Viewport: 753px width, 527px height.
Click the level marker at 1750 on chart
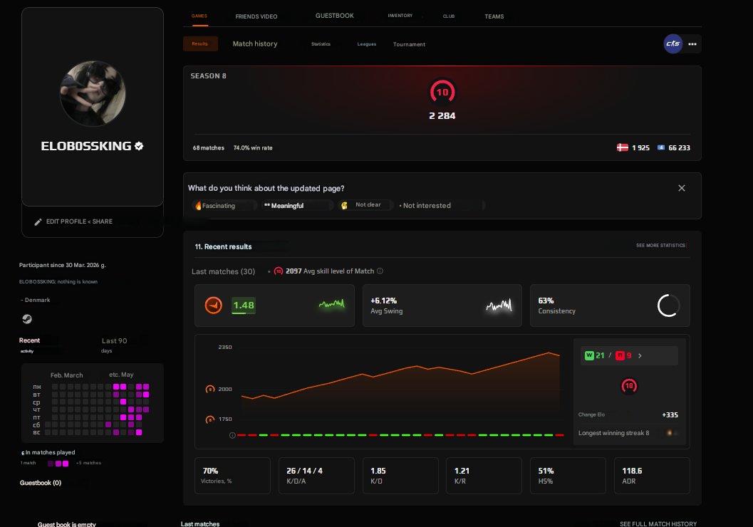point(210,419)
